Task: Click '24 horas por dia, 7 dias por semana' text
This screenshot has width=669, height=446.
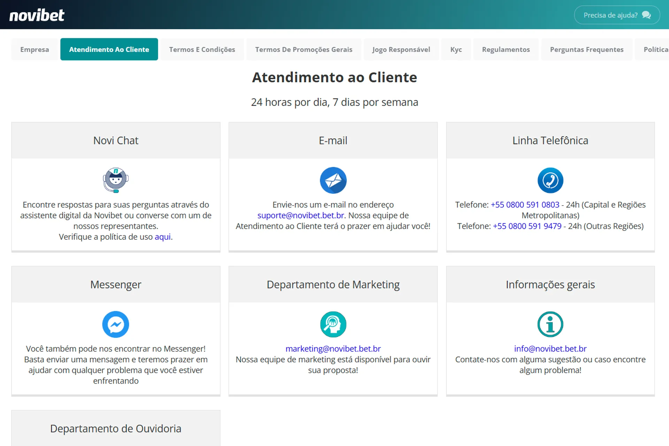Action: 334,102
